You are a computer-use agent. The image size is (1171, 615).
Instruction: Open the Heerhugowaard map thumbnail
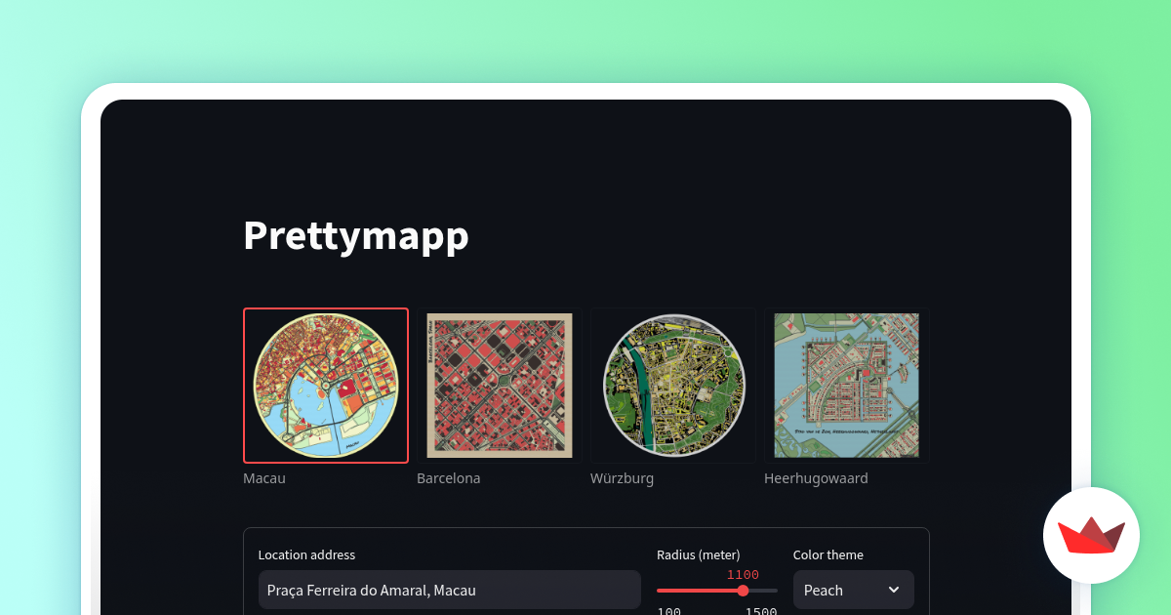[847, 386]
